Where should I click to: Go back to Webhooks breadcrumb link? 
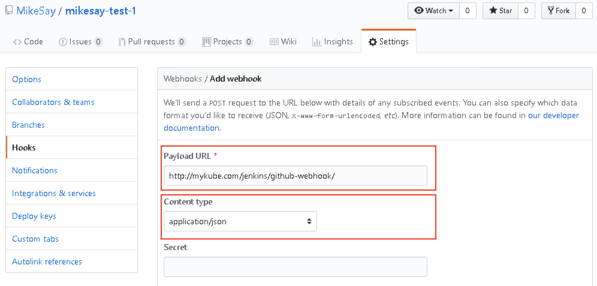(x=183, y=79)
